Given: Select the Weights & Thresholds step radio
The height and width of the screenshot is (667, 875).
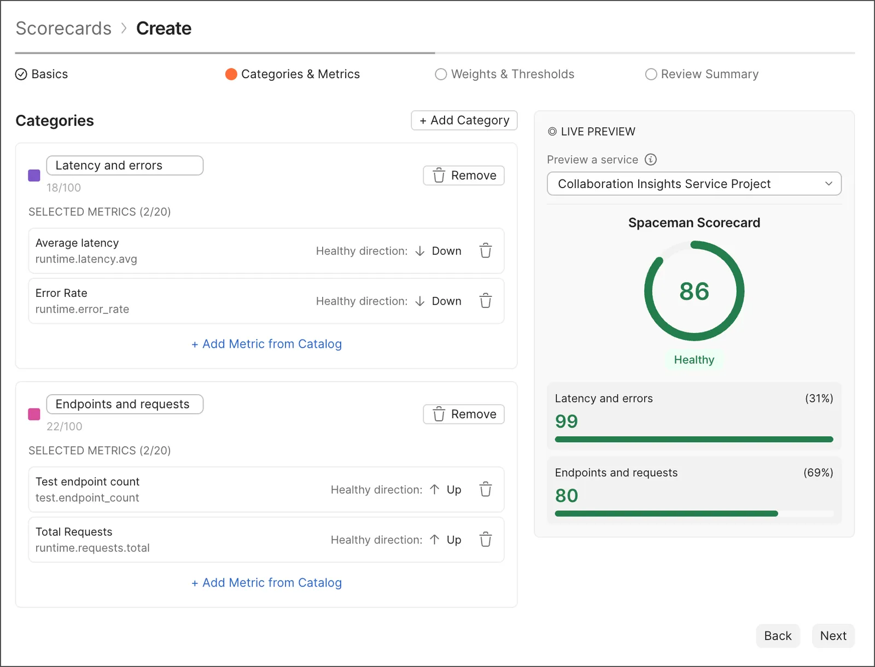Looking at the screenshot, I should coord(441,74).
